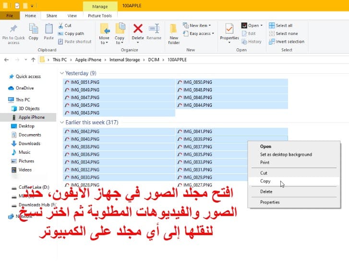This screenshot has width=349, height=261.
Task: Switch to the View tab
Action: [72, 16]
